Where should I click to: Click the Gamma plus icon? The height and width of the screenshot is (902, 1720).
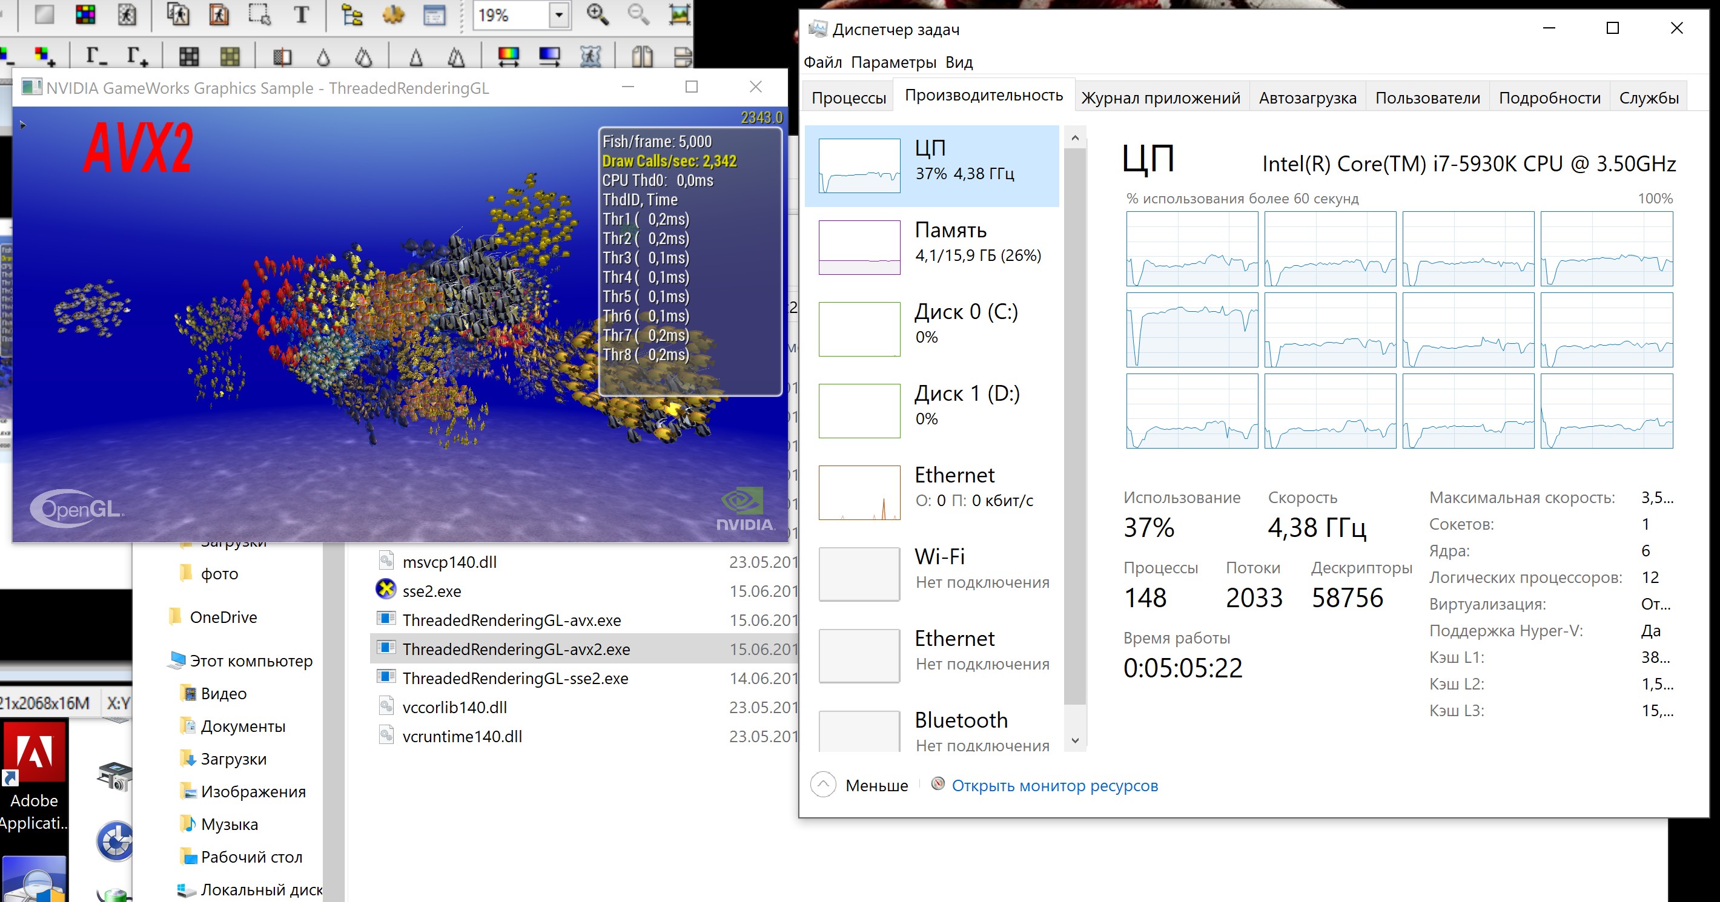(137, 56)
